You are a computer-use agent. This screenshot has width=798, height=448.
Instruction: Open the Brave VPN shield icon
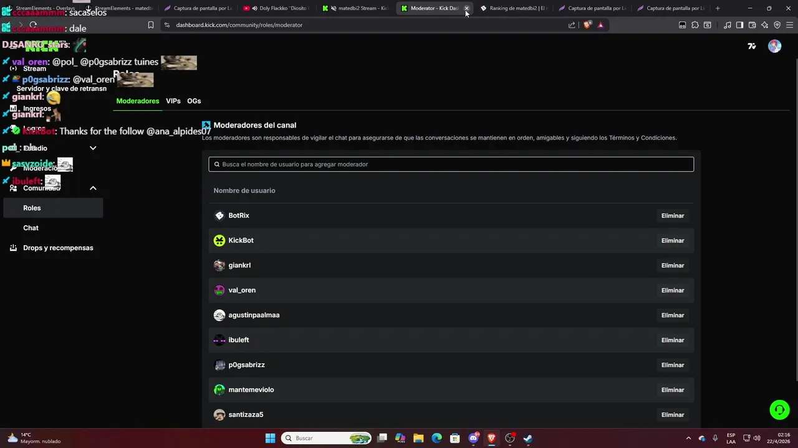(x=777, y=25)
